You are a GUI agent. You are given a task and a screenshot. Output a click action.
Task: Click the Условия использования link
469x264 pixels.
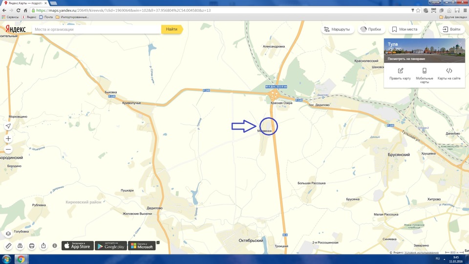(422, 252)
